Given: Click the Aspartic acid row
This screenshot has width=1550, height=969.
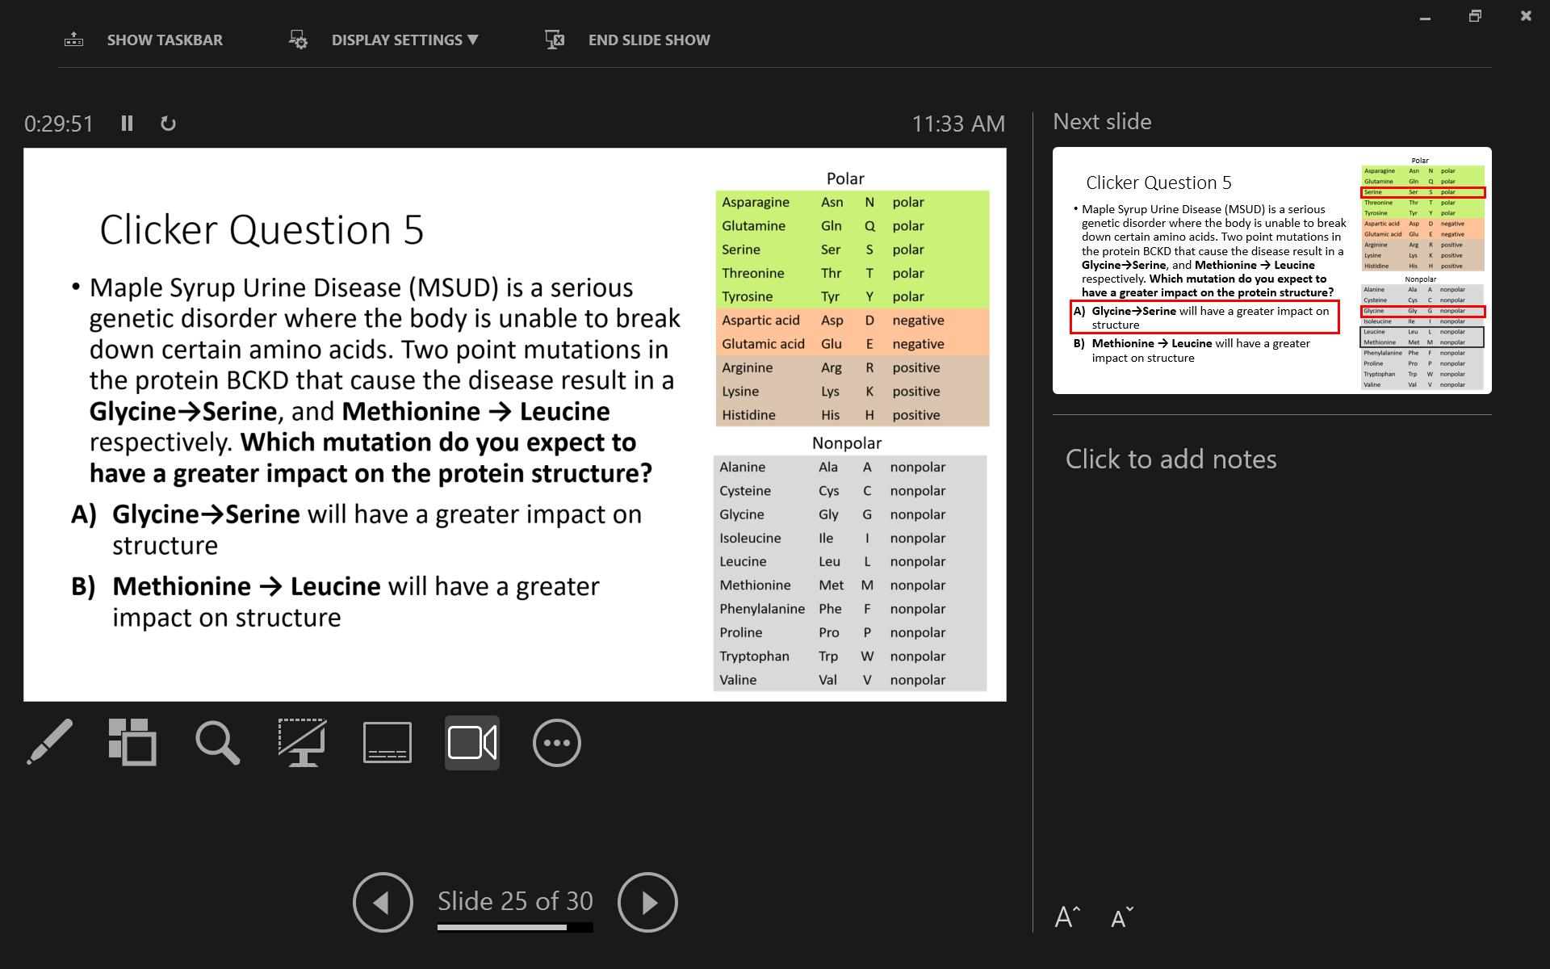Looking at the screenshot, I should [x=852, y=321].
